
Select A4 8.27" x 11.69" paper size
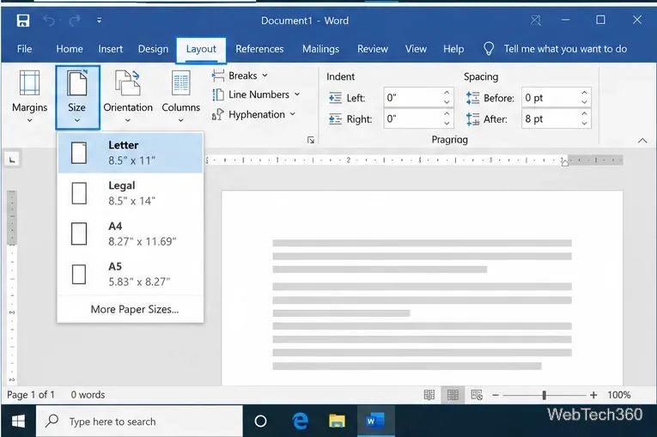tap(131, 234)
